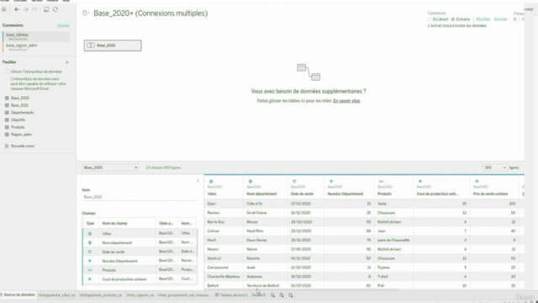
Task: Select the base_tableau connection
Action: pyautogui.click(x=36, y=36)
